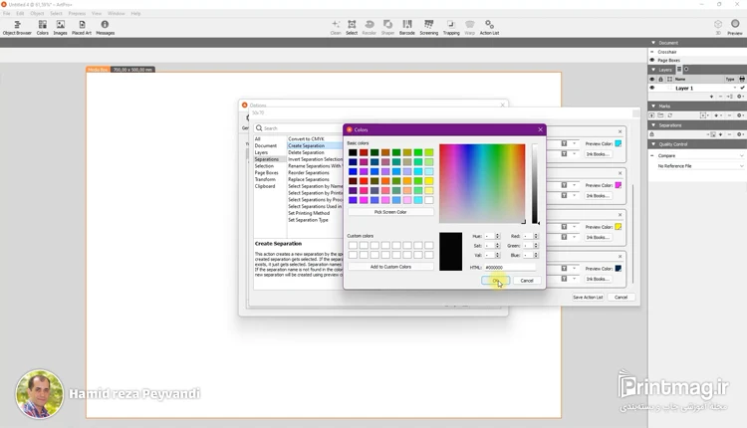Open the Messages info icon
Screen dimensions: 747x428
[x=105, y=28]
